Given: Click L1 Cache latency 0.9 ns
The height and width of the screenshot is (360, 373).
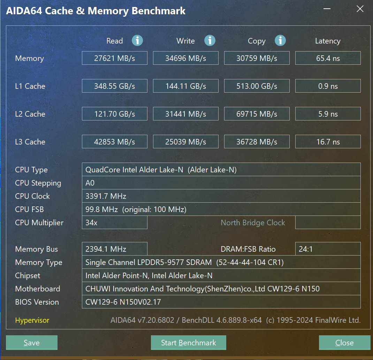Looking at the screenshot, I should point(328,86).
